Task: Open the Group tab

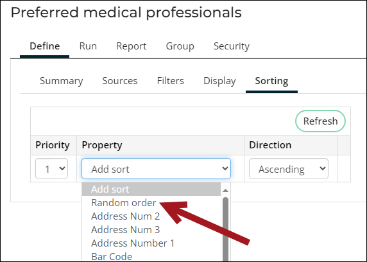Action: pyautogui.click(x=180, y=46)
